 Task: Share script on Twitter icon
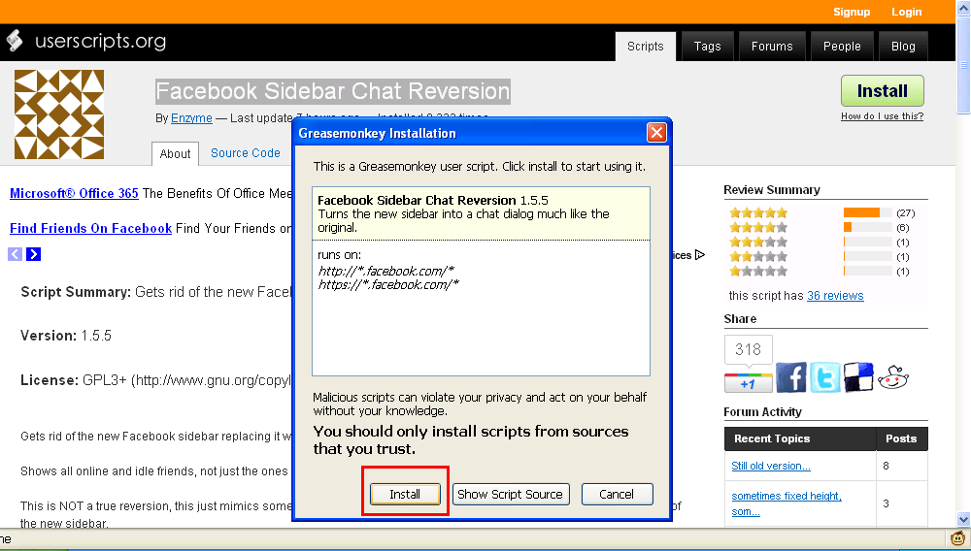coord(824,377)
